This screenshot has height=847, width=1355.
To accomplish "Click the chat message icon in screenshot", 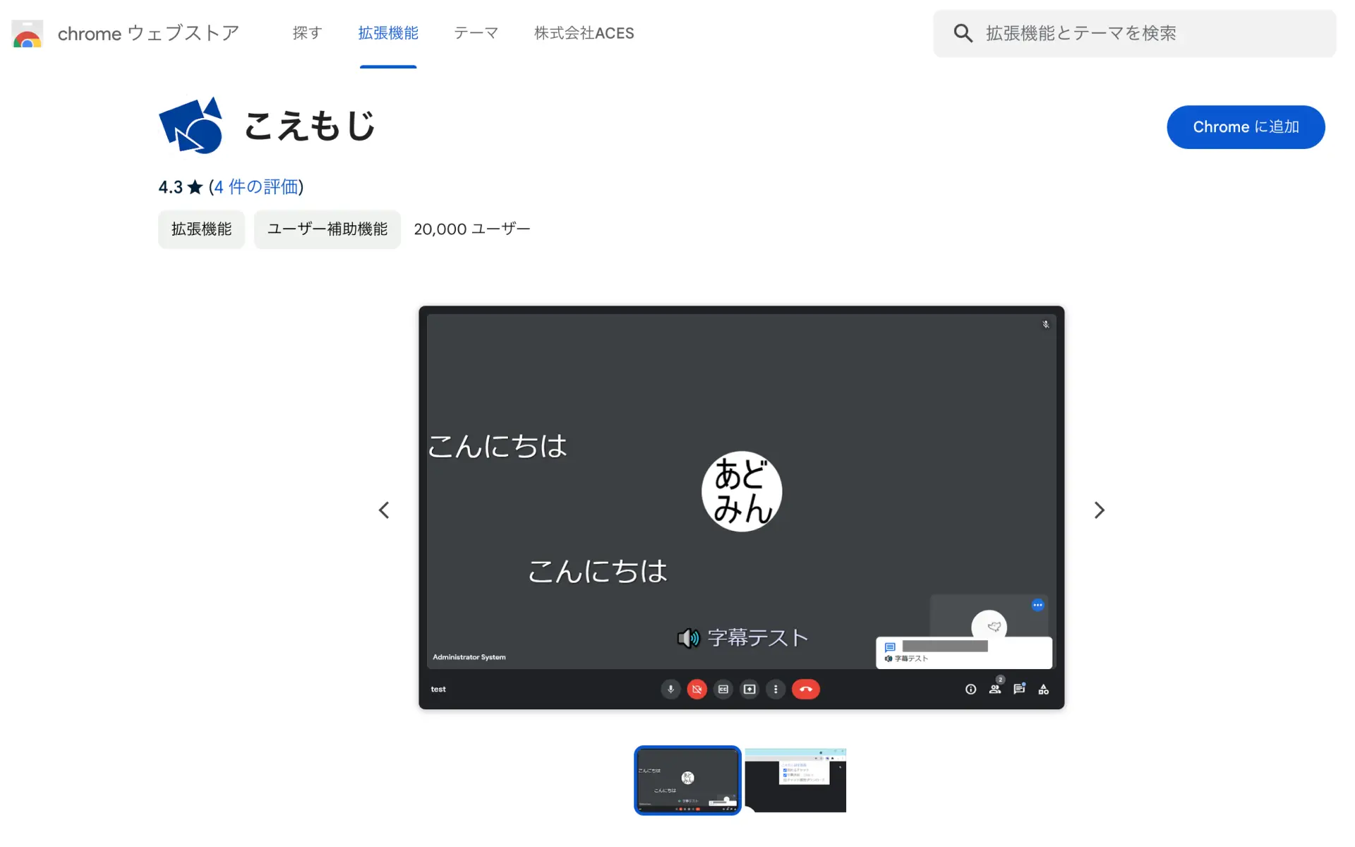I will [x=1019, y=689].
